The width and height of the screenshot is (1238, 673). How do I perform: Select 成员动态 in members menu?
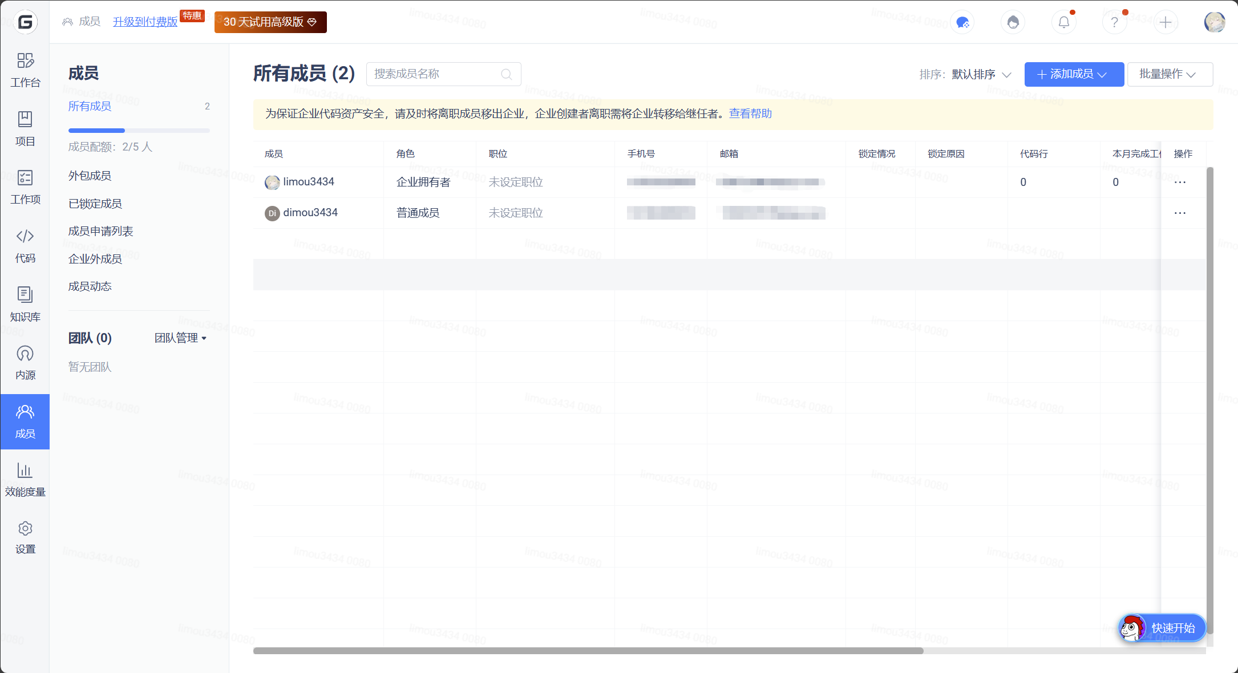click(90, 286)
